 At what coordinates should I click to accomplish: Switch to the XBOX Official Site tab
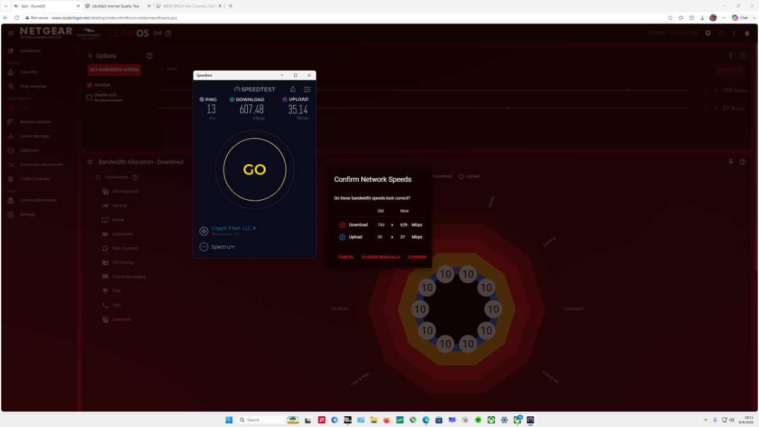click(x=185, y=6)
